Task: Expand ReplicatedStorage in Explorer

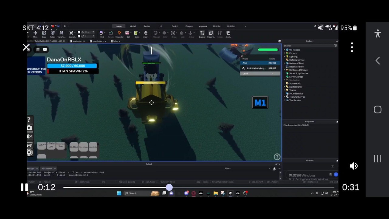Action: [284, 70]
